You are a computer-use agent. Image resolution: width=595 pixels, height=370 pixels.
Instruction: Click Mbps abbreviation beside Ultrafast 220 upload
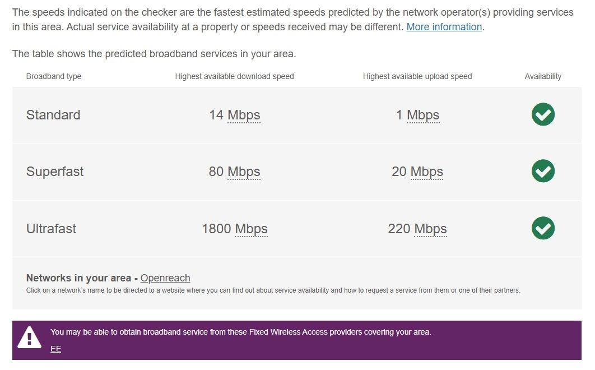430,229
